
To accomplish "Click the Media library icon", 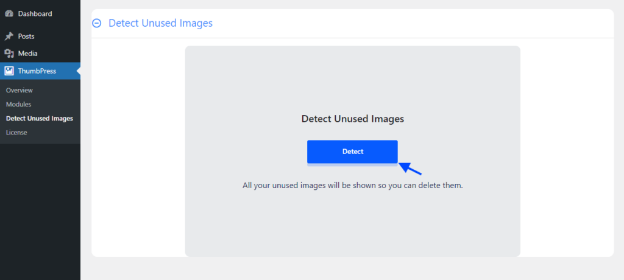I will (9, 54).
